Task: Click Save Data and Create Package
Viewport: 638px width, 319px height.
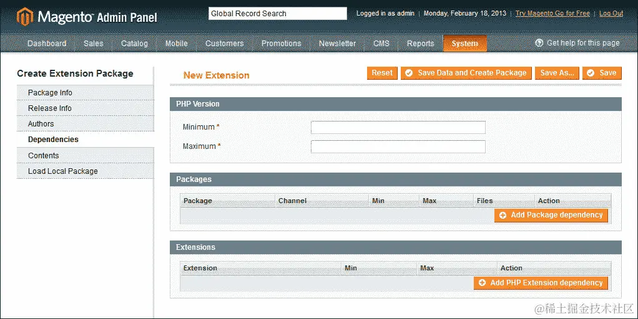Action: tap(466, 73)
